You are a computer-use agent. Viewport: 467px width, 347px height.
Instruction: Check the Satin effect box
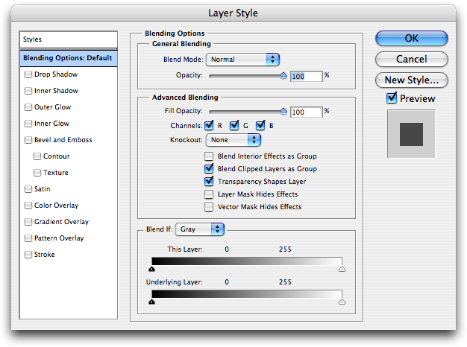point(28,189)
